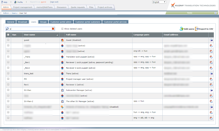Image resolution: width=219 pixels, height=131 pixels.
Task: Switch to the Groups tab
Action: tap(43, 22)
